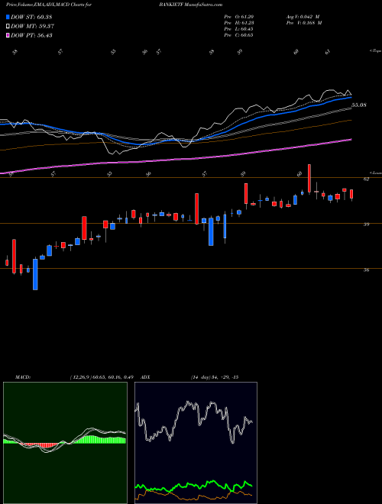
Task: Click the blue DOW ST legend swatch
Action: coord(8,17)
